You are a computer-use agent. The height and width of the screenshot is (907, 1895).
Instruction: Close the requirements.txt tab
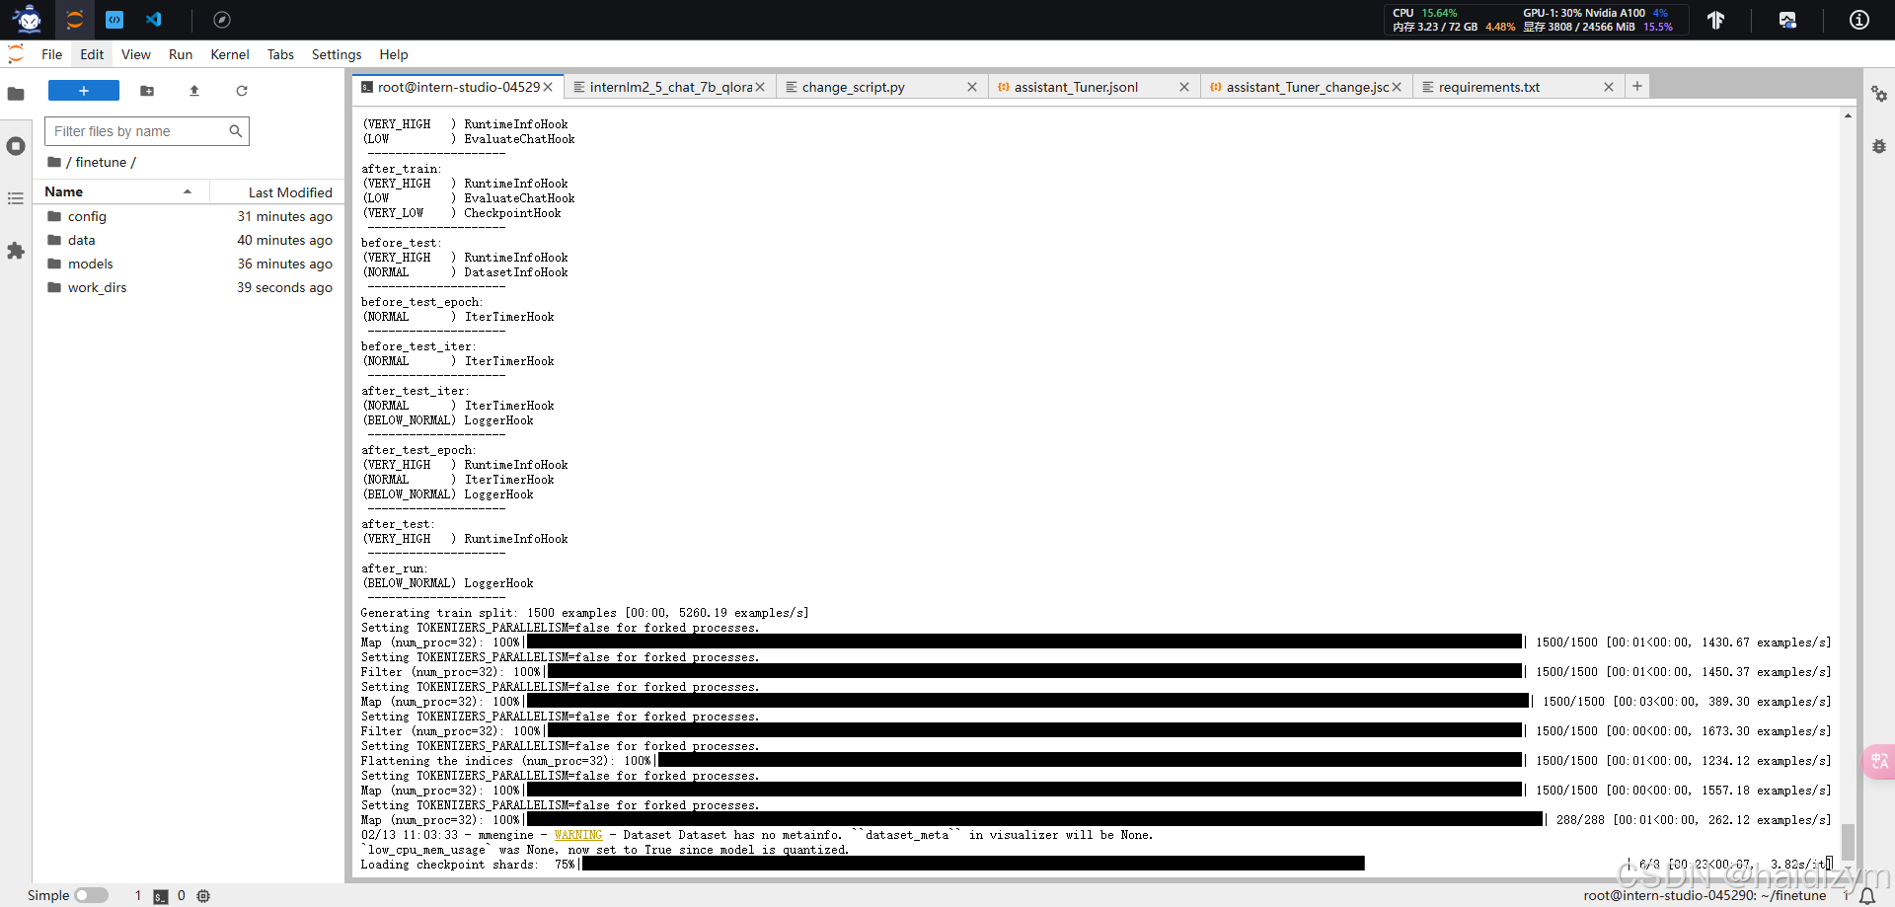(1609, 87)
